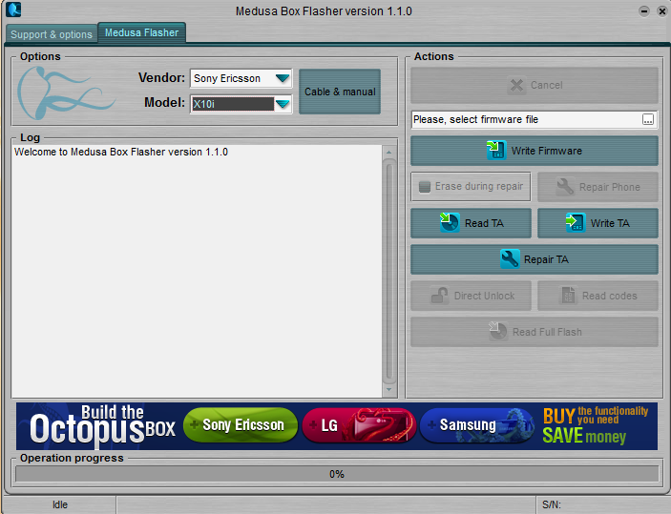Viewport: 671px width, 514px height.
Task: Click the Repair TA wrench icon
Action: pos(510,258)
